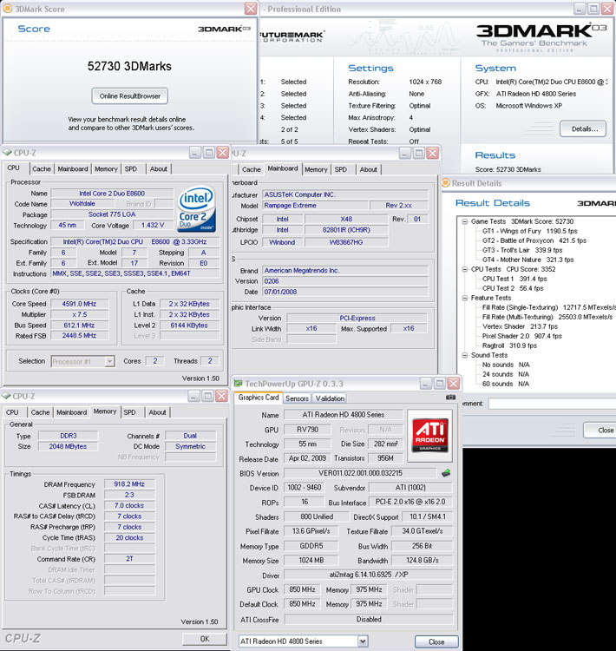This screenshot has width=616, height=651.
Task: Click the Core Speed value 4591.0 MHz
Action: 79,304
